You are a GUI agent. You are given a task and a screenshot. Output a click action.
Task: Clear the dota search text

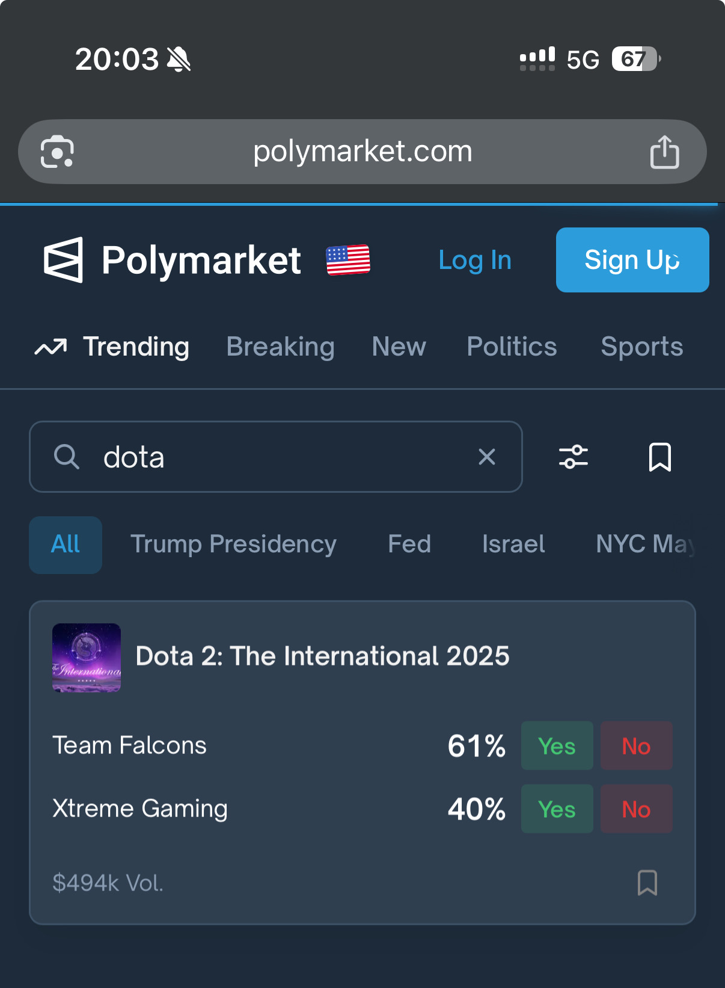click(487, 457)
